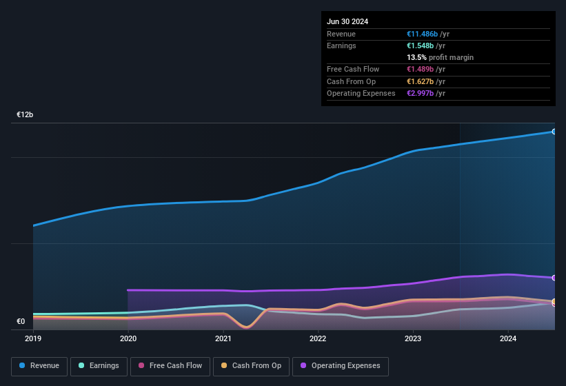Click the Earnings label in tooltip
Image resolution: width=566 pixels, height=386 pixels.
pyautogui.click(x=341, y=45)
